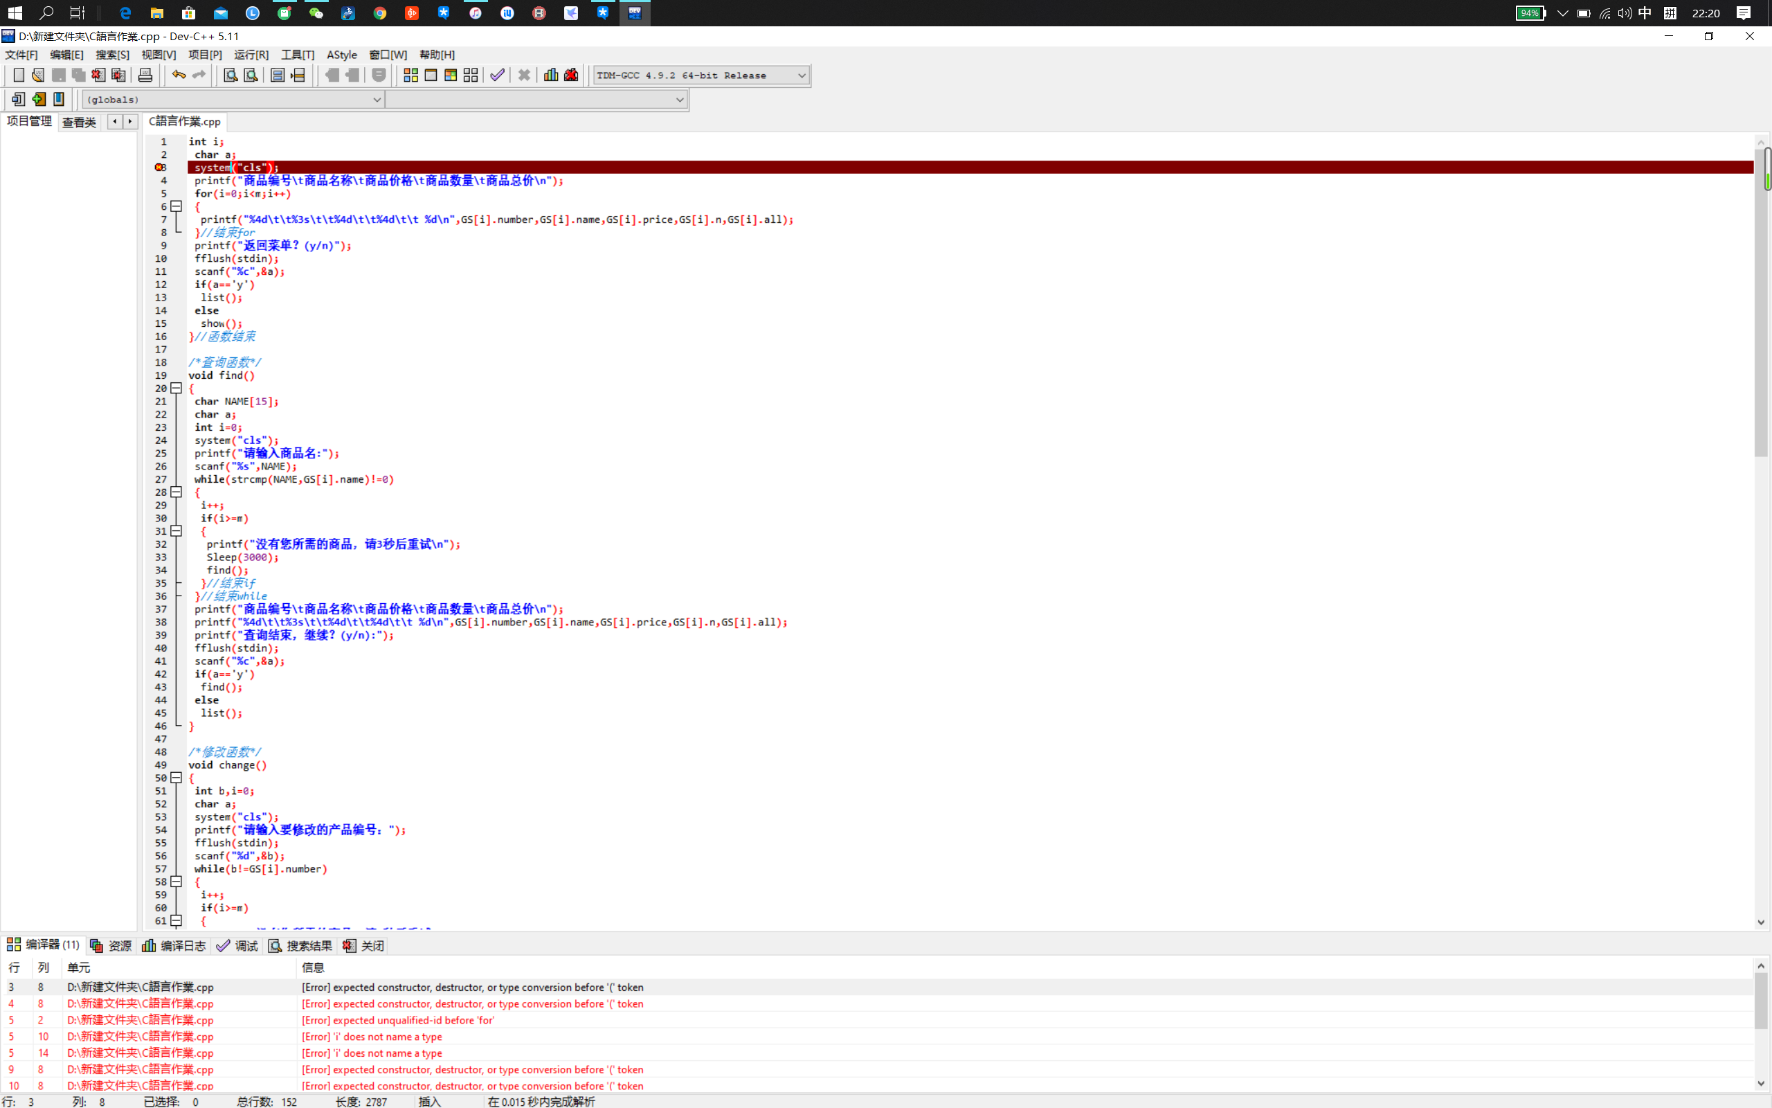The width and height of the screenshot is (1772, 1108).
Task: Collapse the fold at line 58
Action: (177, 882)
